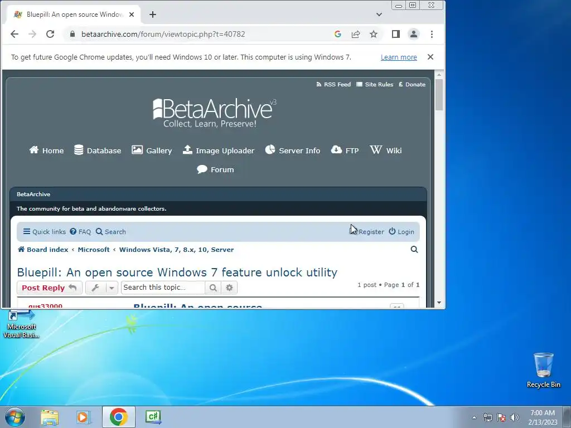
Task: Open Forum in site navigation
Action: click(x=215, y=169)
